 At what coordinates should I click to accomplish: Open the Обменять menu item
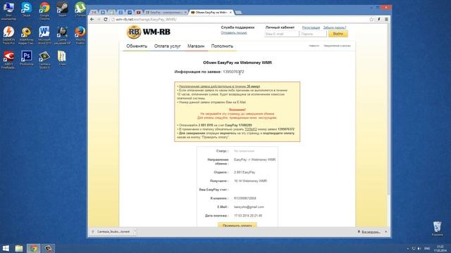pyautogui.click(x=137, y=46)
